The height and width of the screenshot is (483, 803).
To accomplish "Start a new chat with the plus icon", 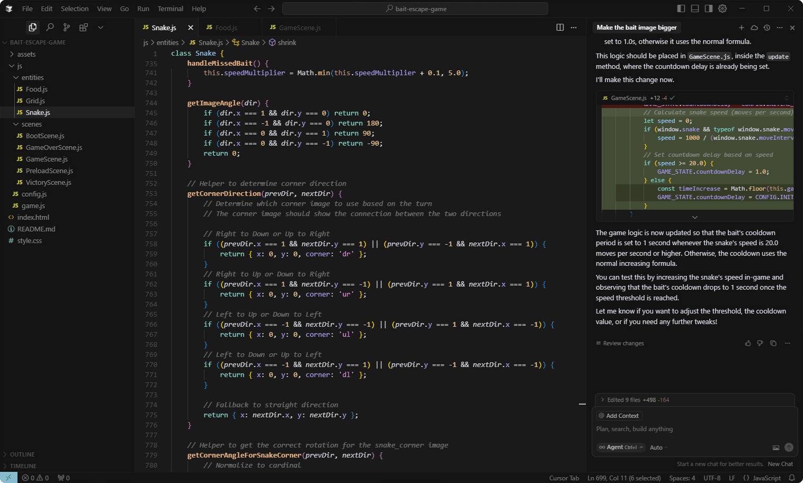I will (x=742, y=28).
